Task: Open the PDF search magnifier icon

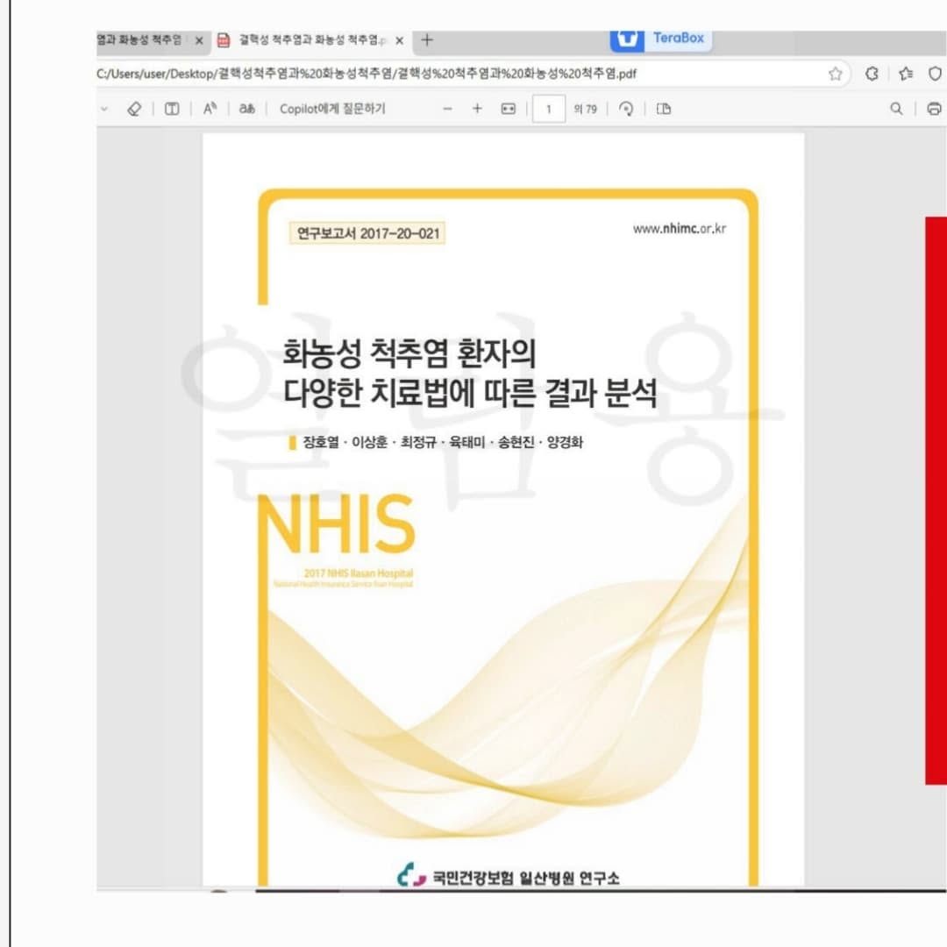Action: tap(896, 109)
